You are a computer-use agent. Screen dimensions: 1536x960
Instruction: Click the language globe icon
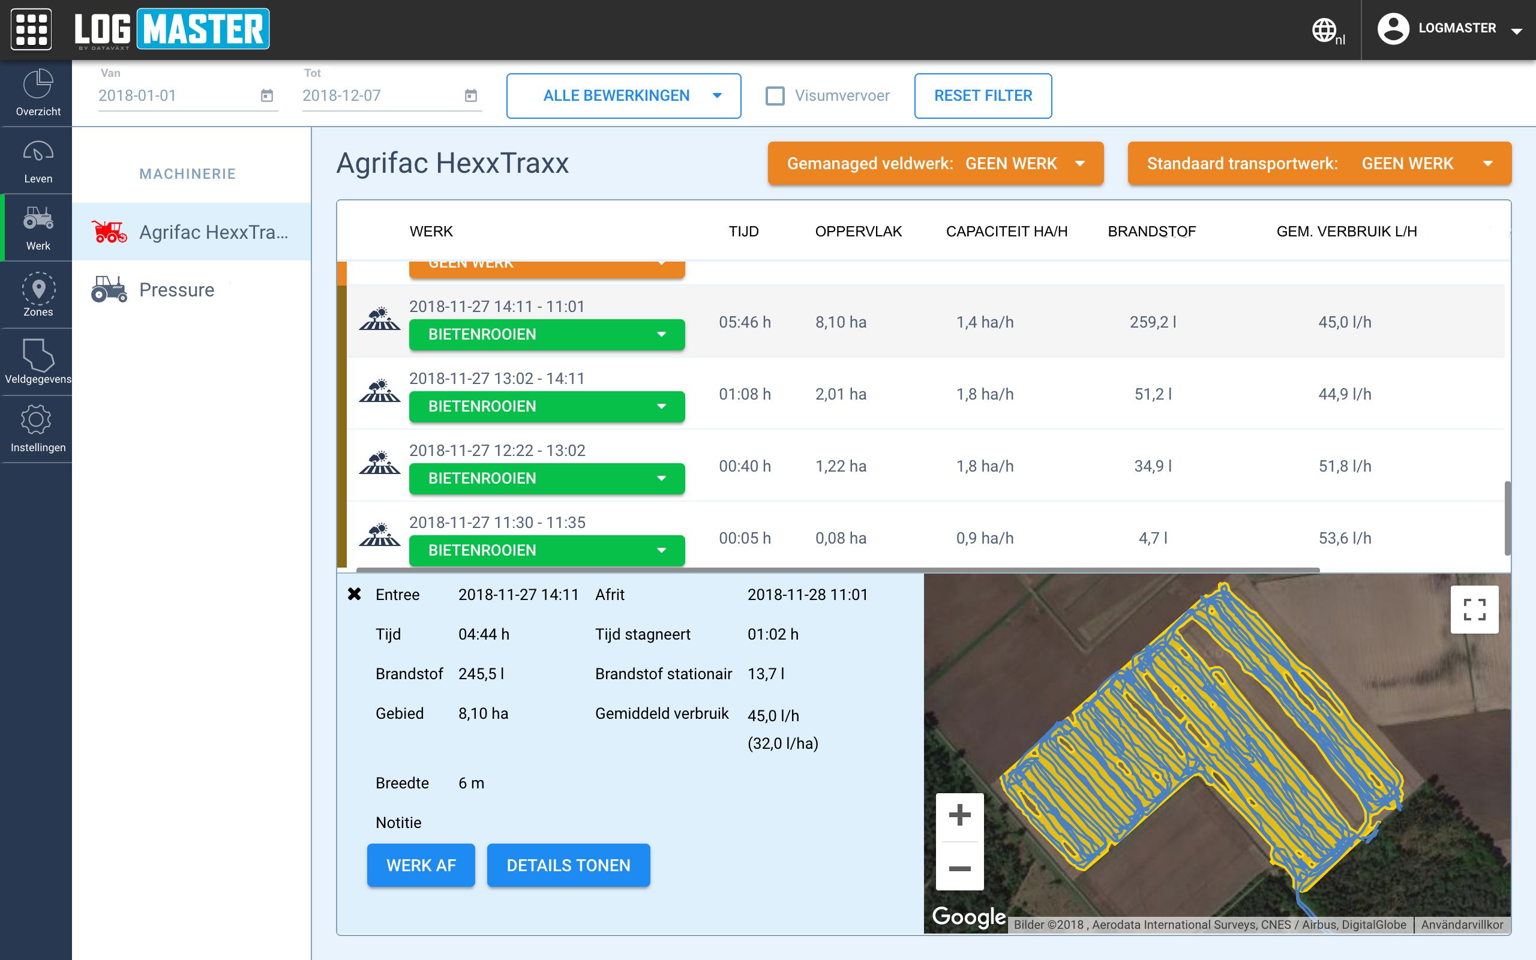click(x=1325, y=30)
